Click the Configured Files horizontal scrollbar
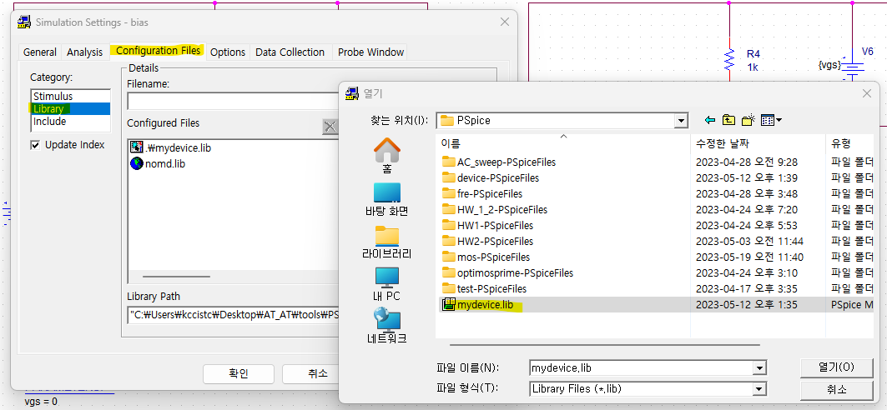 click(x=176, y=277)
